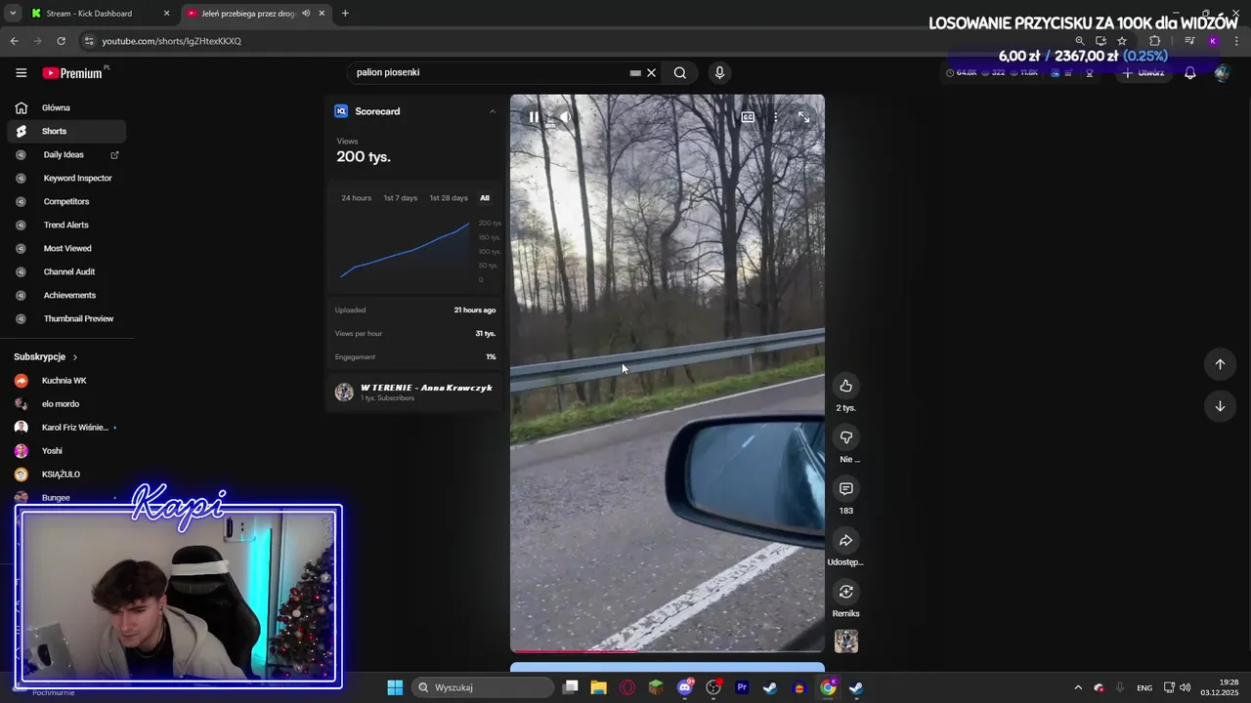The height and width of the screenshot is (703, 1251).
Task: Select the All chart range
Action: [485, 198]
